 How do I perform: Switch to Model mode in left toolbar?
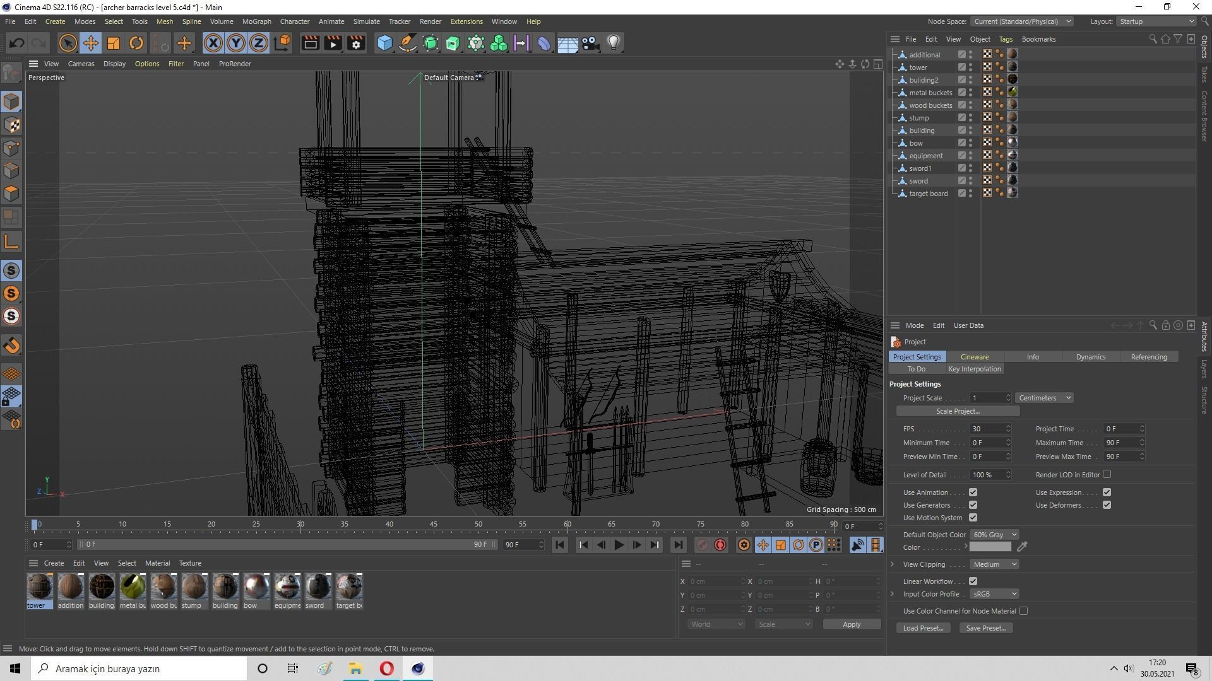tap(11, 102)
